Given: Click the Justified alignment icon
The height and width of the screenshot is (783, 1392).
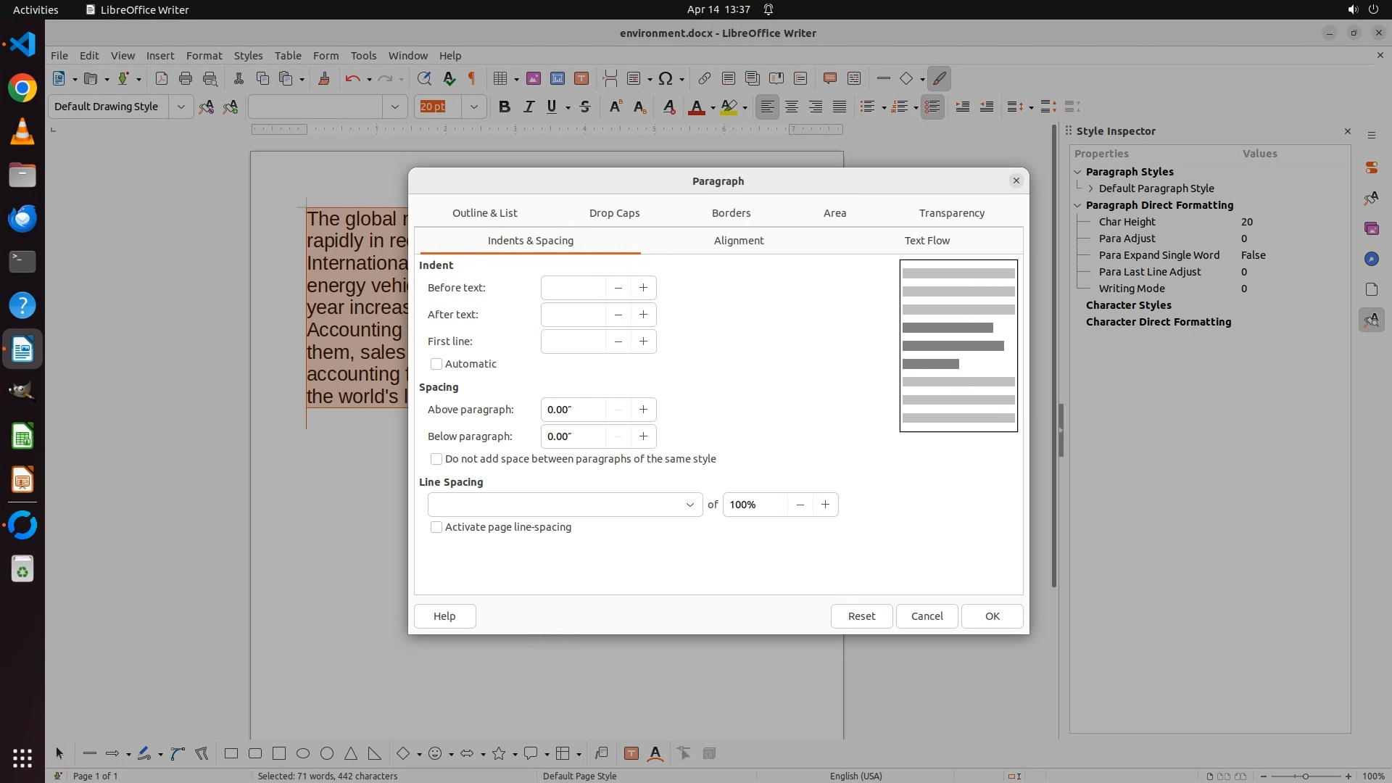Looking at the screenshot, I should click(840, 107).
